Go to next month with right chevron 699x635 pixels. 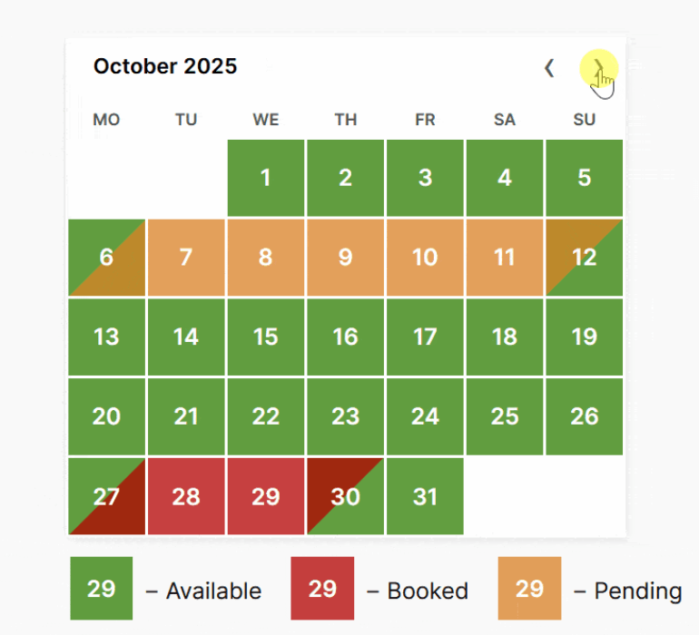(x=599, y=68)
